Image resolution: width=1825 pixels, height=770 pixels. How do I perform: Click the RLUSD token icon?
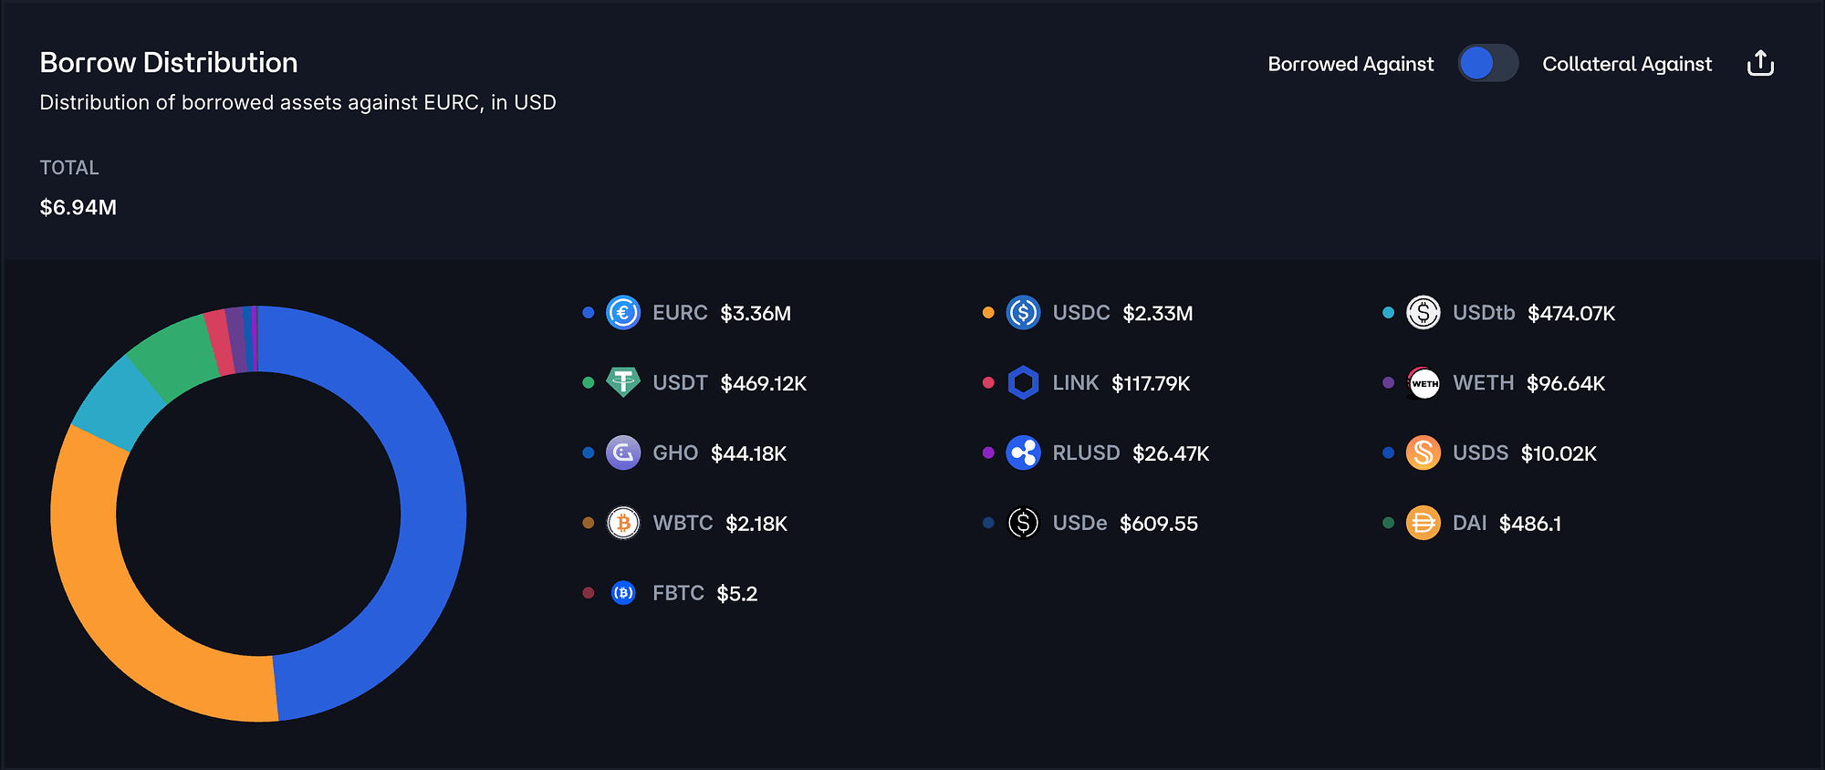point(1023,453)
